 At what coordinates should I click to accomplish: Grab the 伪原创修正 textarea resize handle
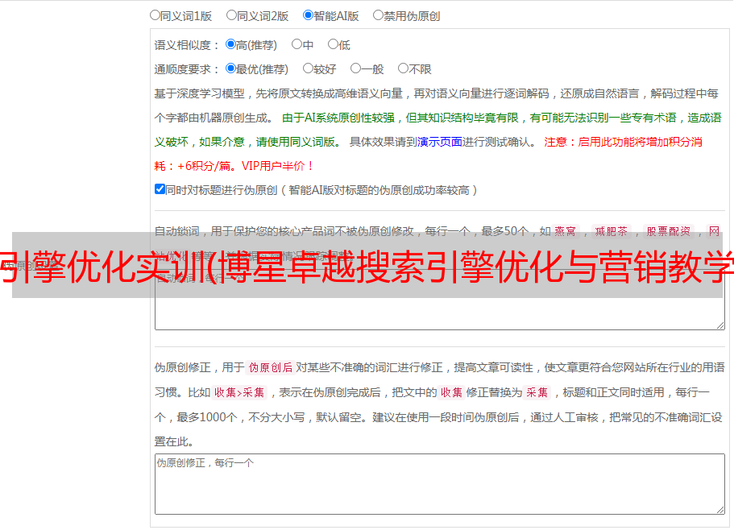coord(720,511)
